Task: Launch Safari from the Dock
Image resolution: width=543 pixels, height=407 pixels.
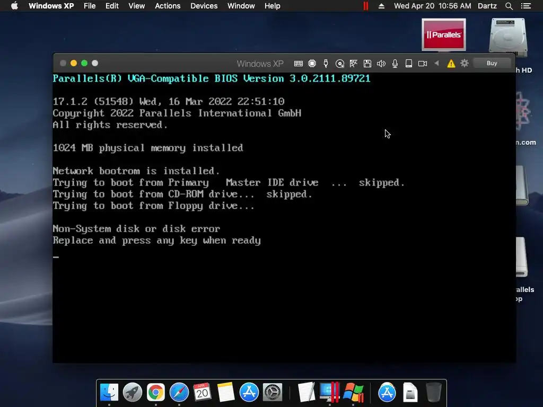Action: pyautogui.click(x=179, y=392)
